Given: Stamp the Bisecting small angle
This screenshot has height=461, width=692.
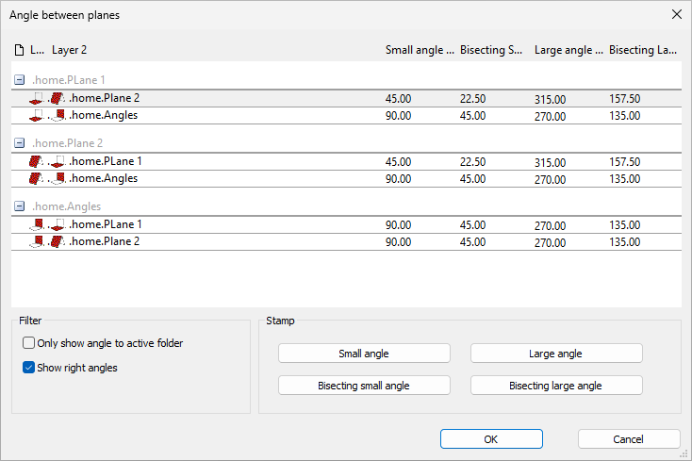Looking at the screenshot, I should click(364, 386).
